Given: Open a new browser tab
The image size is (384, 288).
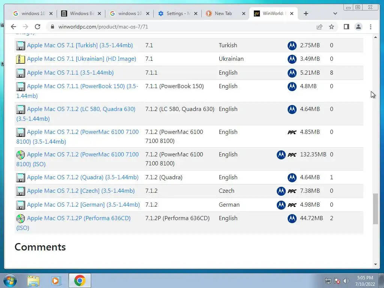Looking at the screenshot, I should 306,13.
